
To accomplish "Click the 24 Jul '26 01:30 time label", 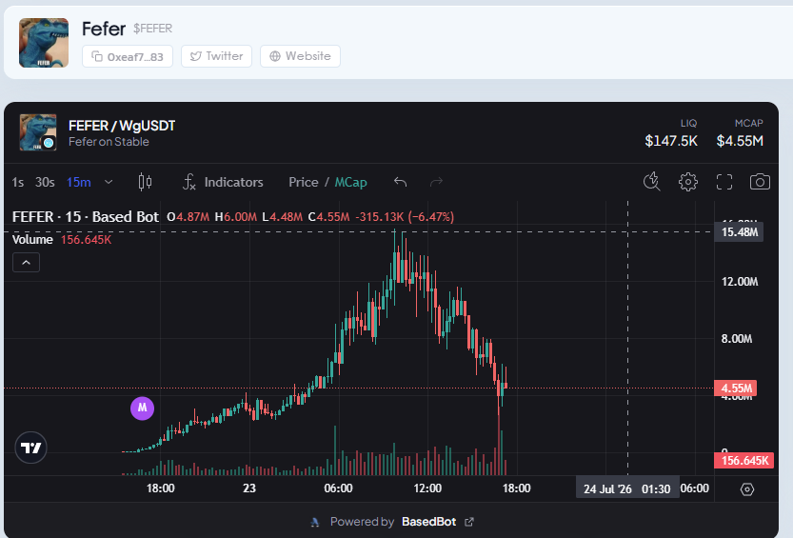I will click(627, 489).
